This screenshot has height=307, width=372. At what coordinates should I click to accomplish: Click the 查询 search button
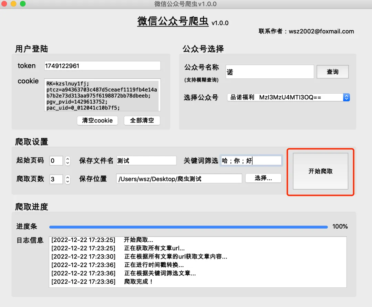click(x=333, y=72)
